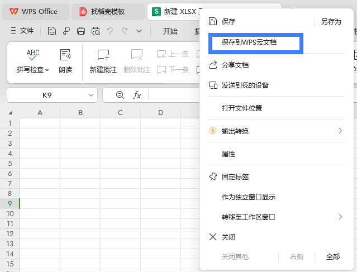Screen dimensions: 357x272
Task: Open print preview icon in quick toolbar
Action: click(x=96, y=31)
